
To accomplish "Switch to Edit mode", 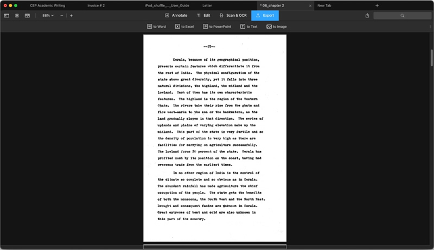I will (x=203, y=16).
